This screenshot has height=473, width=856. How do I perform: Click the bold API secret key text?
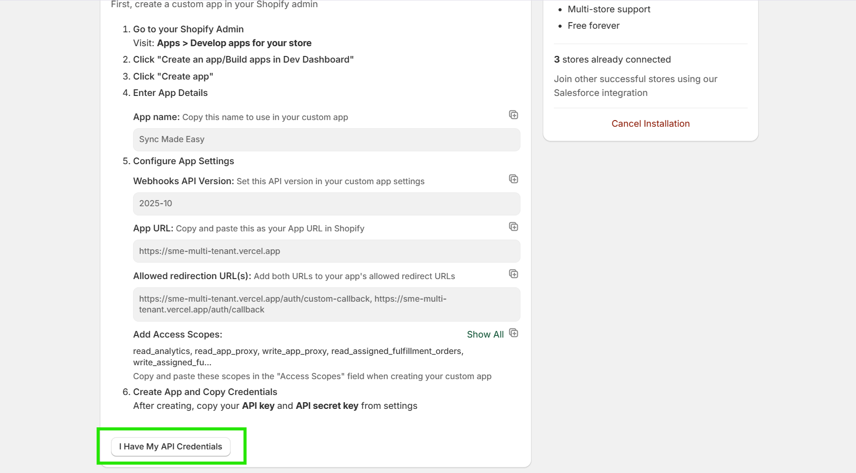click(327, 406)
